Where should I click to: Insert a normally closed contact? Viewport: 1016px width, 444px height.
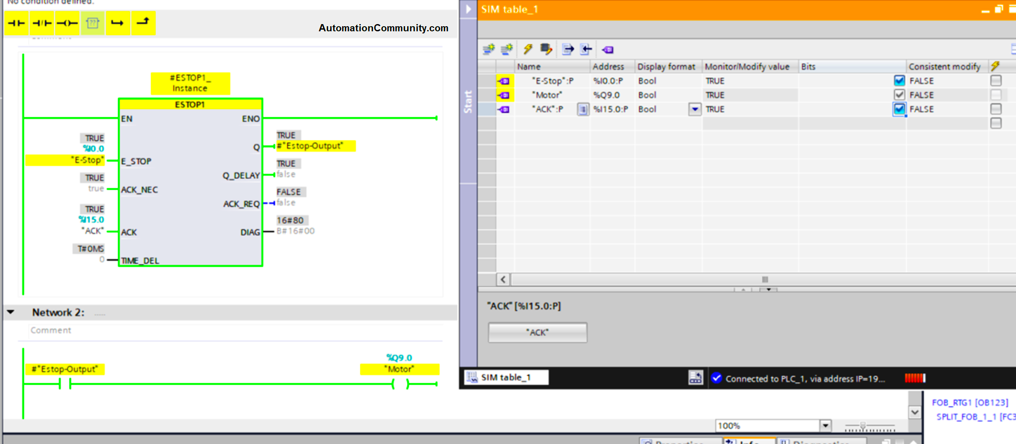(42, 23)
